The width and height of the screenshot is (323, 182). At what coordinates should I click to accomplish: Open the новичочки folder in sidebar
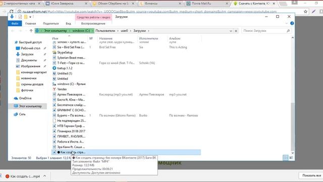click(x=28, y=78)
